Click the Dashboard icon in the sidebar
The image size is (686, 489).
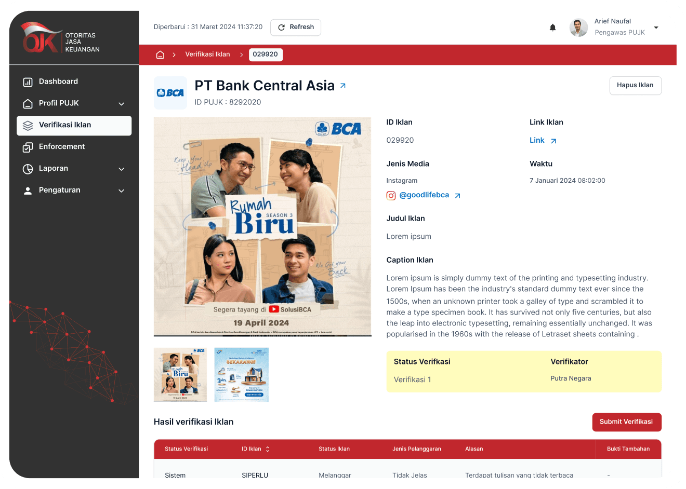28,82
